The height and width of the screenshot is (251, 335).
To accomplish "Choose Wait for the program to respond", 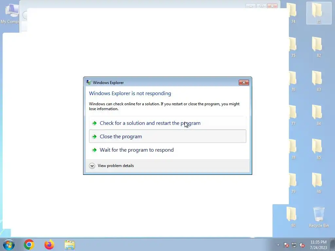I will 167,150.
